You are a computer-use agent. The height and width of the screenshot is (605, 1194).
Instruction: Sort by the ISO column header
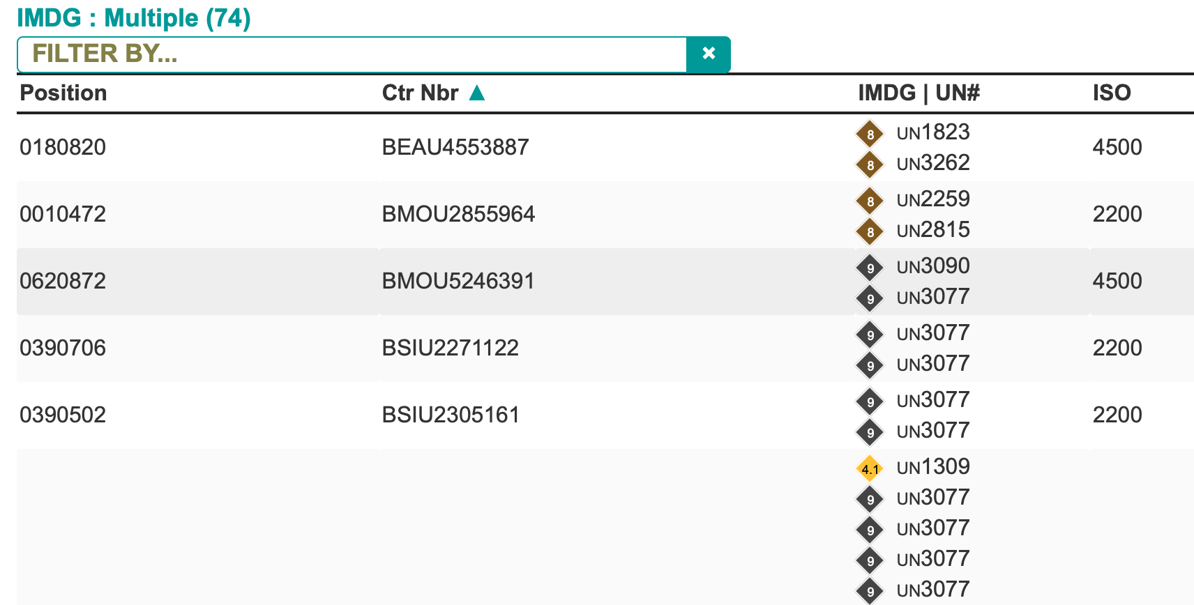[1111, 93]
